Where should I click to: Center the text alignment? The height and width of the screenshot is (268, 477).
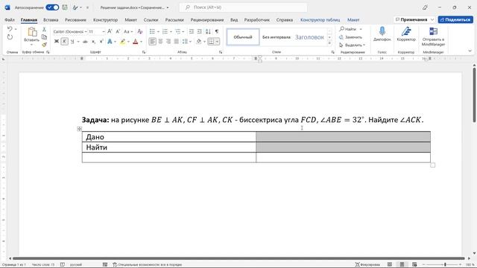tap(161, 42)
